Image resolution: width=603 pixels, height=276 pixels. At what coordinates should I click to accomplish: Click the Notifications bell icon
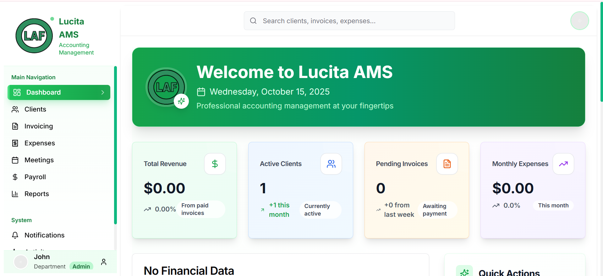pos(15,235)
